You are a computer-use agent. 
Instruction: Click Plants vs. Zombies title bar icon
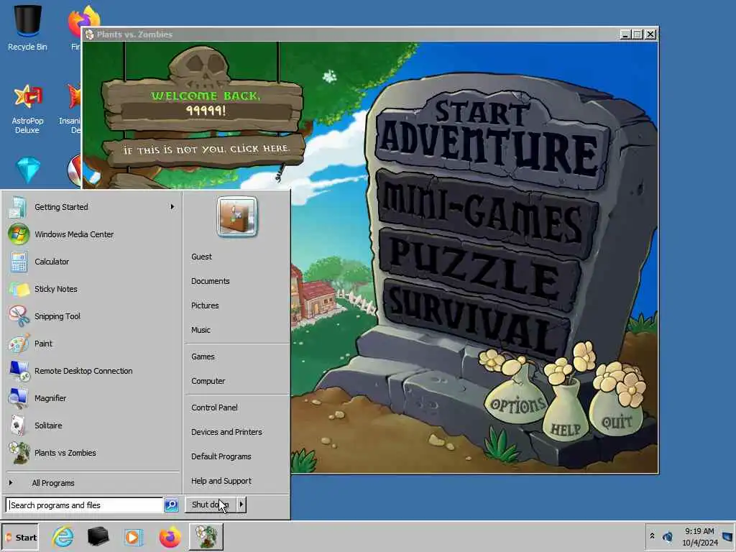point(89,34)
